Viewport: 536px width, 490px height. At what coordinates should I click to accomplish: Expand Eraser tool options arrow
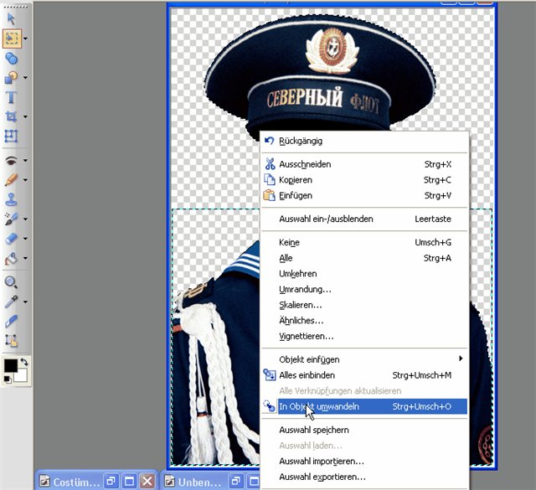click(26, 239)
